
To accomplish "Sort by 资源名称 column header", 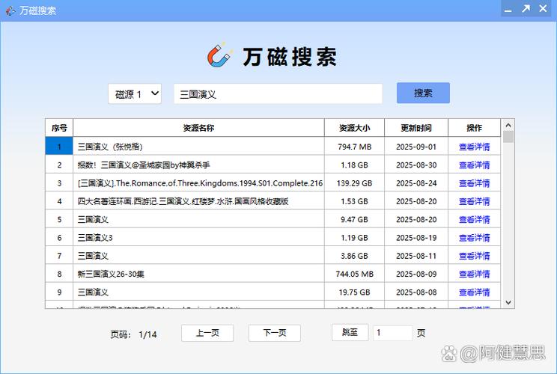I will pos(198,128).
